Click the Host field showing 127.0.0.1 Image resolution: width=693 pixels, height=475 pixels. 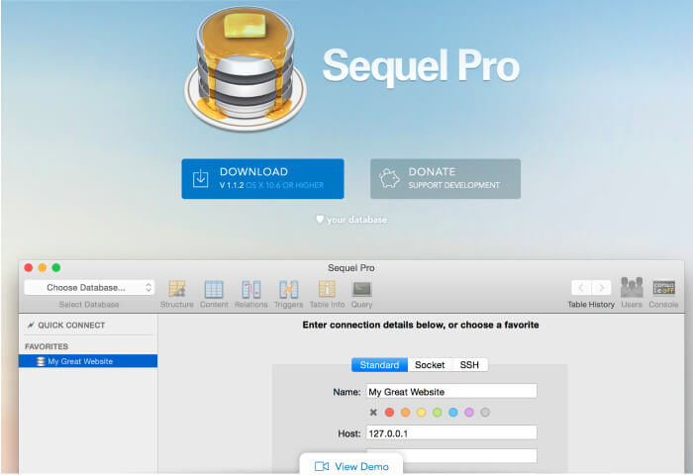pos(451,433)
